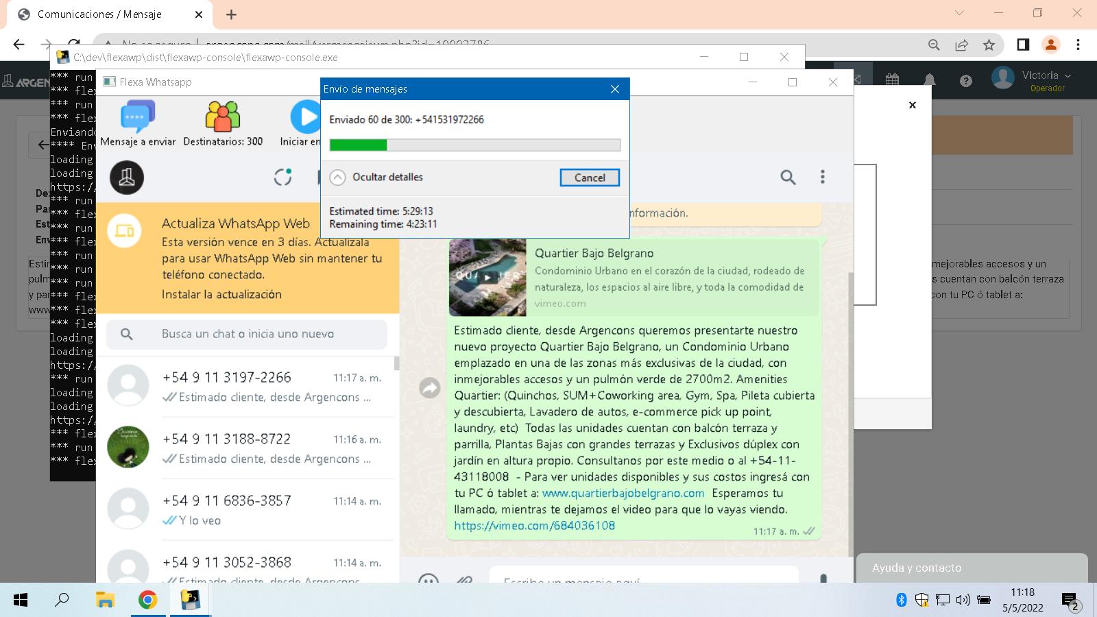
Task: Click the green sending progress bar
Action: (475, 145)
